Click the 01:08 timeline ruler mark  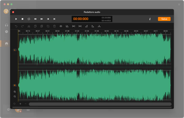(x=67, y=31)
